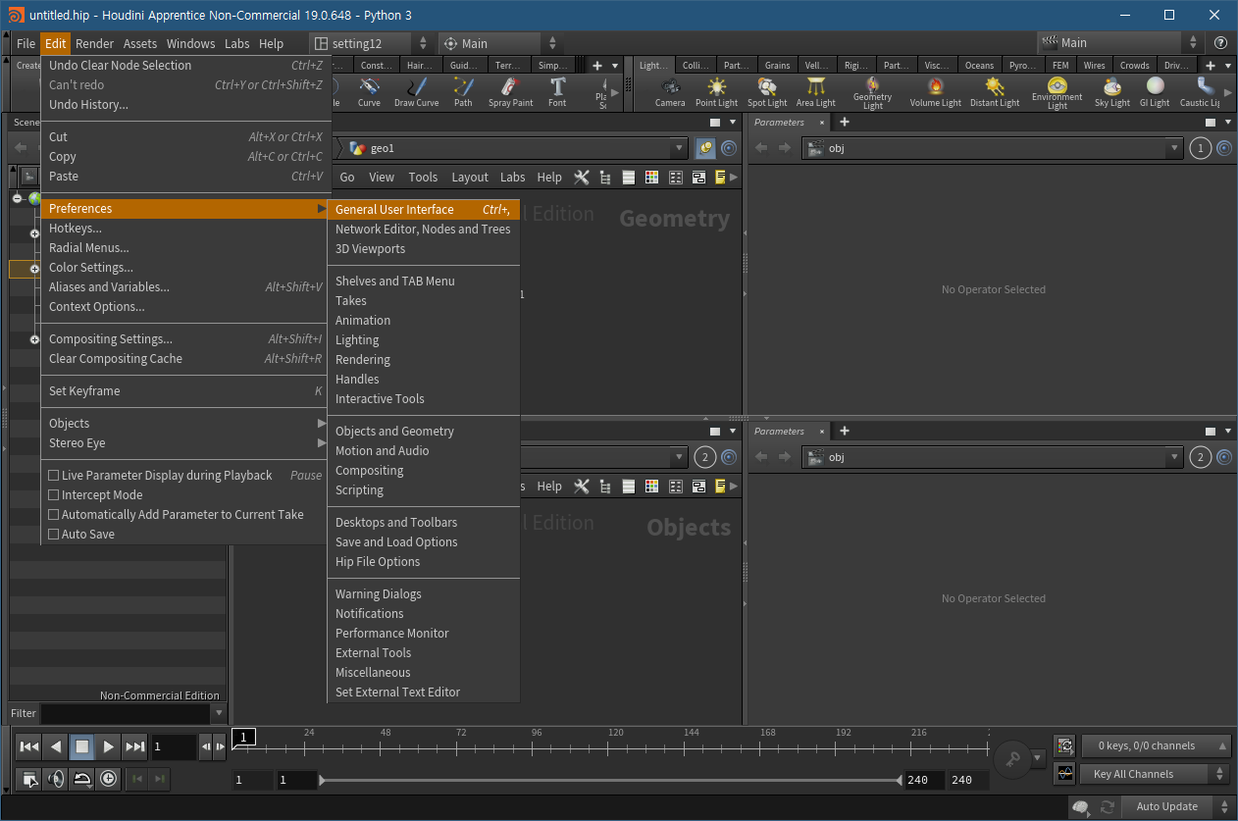Viewport: 1238px width, 821px height.
Task: Jump to the last frame
Action: (135, 746)
